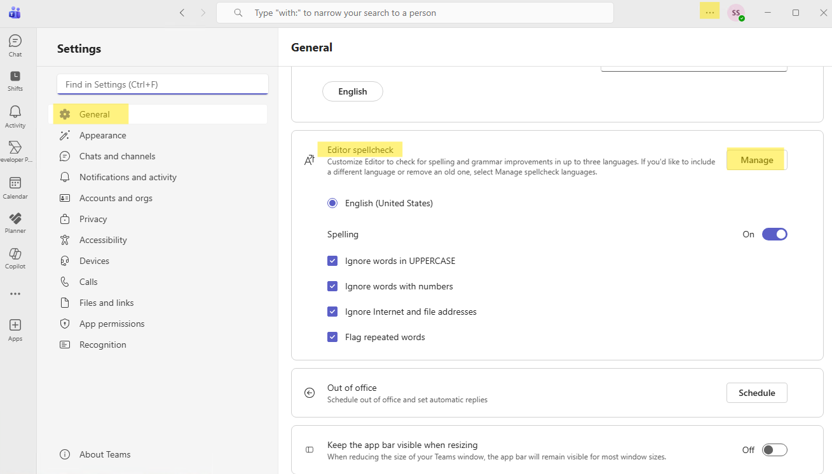Click the Apps plus icon
This screenshot has width=832, height=474.
click(x=15, y=329)
